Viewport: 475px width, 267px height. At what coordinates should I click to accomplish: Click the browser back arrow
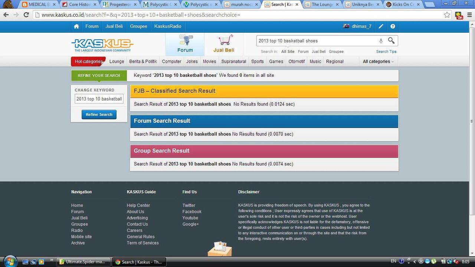(6, 15)
